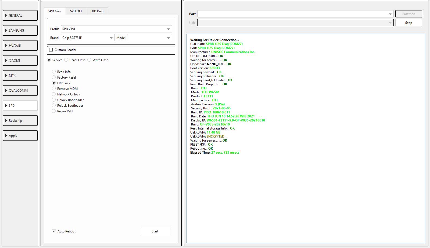Select the Service mode radio button
The width and height of the screenshot is (430, 248).
click(49, 60)
